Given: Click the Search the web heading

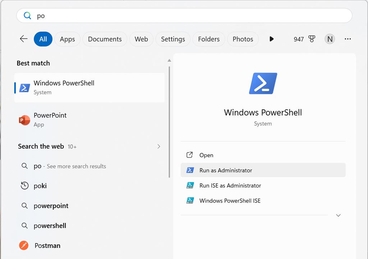Looking at the screenshot, I should coord(41,146).
